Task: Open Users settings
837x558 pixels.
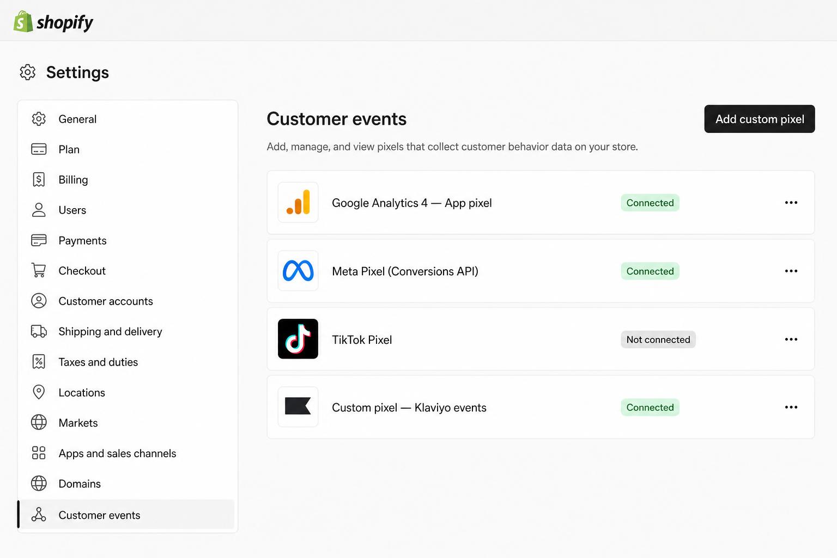Action: (x=128, y=210)
